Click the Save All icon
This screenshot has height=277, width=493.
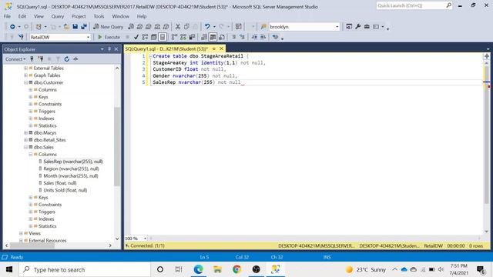coord(84,27)
